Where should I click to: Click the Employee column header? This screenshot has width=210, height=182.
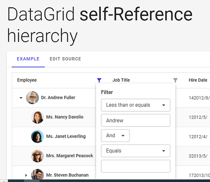pos(27,80)
